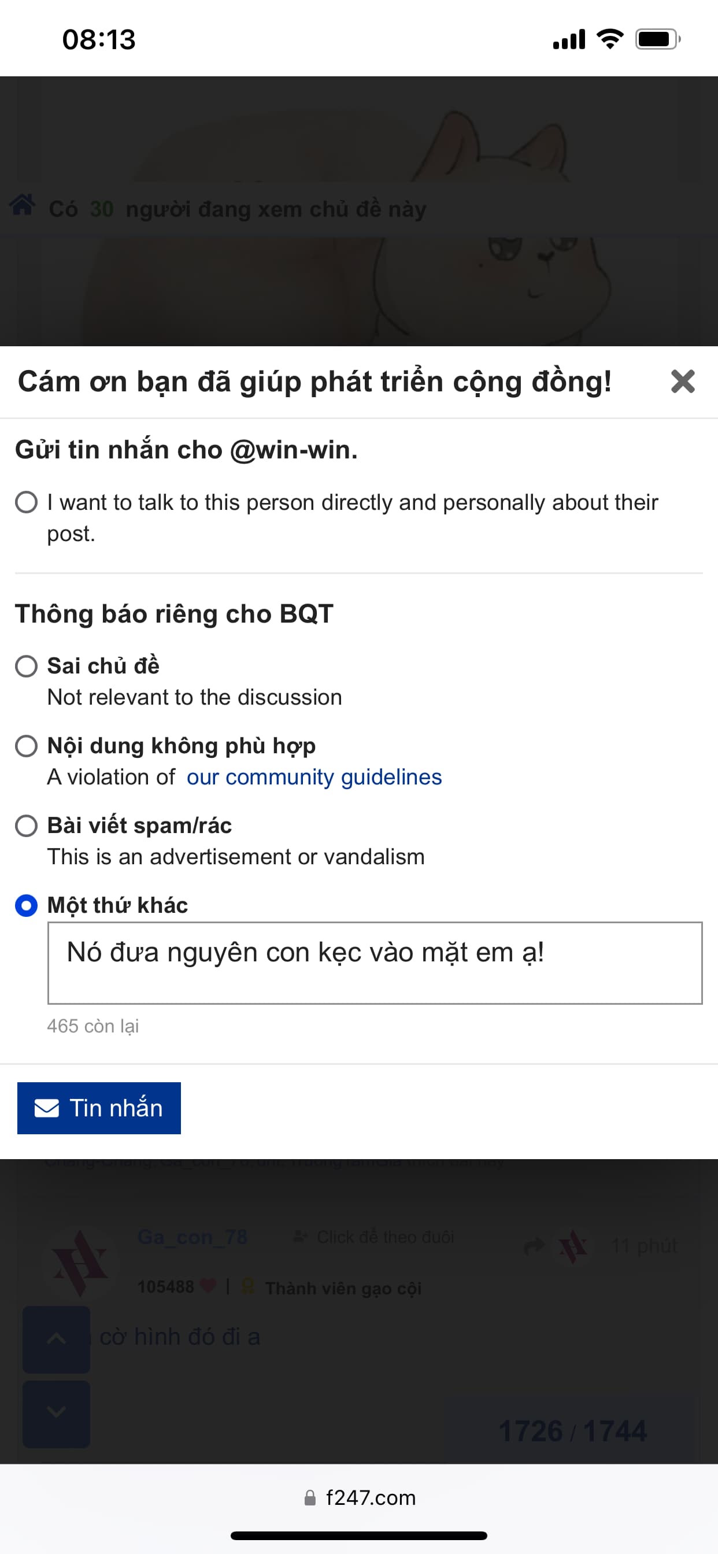Open the "our community guidelines" link
The width and height of the screenshot is (718, 1554).
pos(314,777)
